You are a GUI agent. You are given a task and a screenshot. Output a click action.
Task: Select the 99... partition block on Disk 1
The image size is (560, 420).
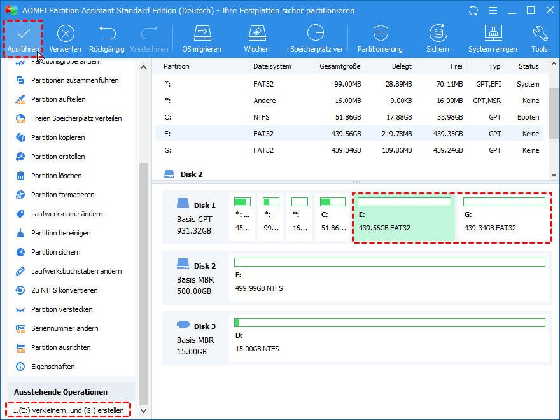(270, 218)
